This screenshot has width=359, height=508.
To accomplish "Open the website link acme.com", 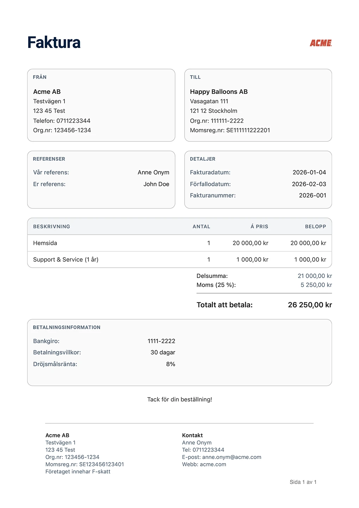I will [x=213, y=464].
